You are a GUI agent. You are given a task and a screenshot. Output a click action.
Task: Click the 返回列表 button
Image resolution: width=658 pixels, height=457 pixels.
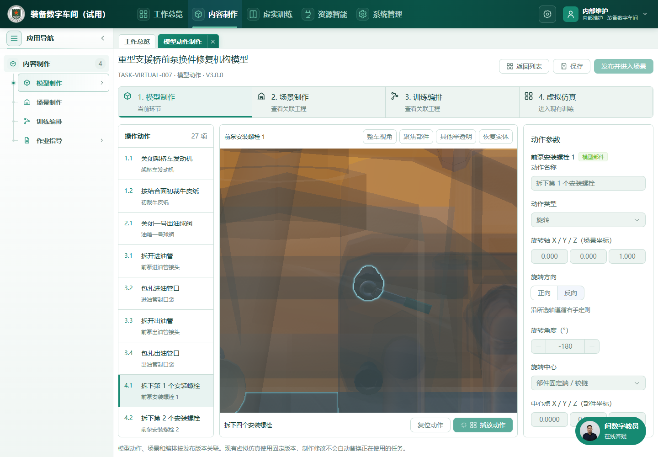524,66
